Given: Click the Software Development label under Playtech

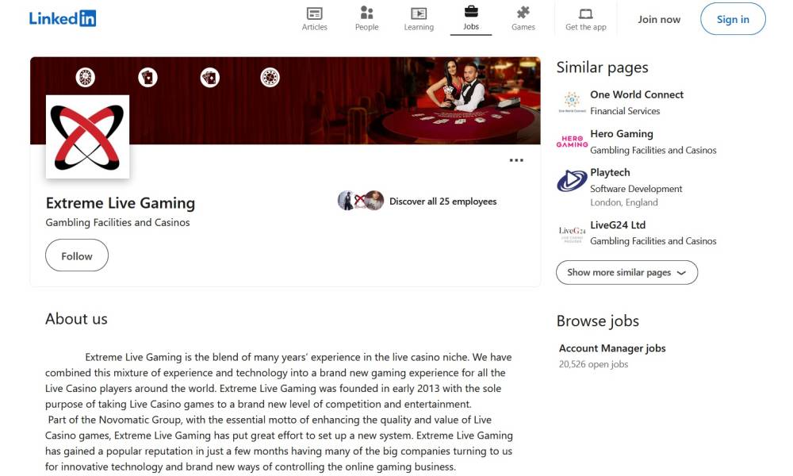Looking at the screenshot, I should 636,189.
